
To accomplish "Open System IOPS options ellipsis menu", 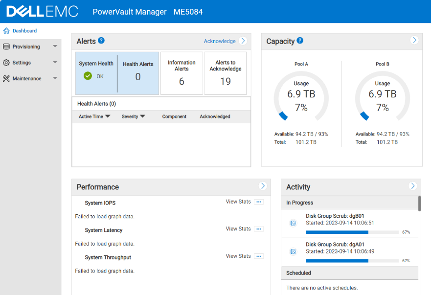I will coord(259,202).
